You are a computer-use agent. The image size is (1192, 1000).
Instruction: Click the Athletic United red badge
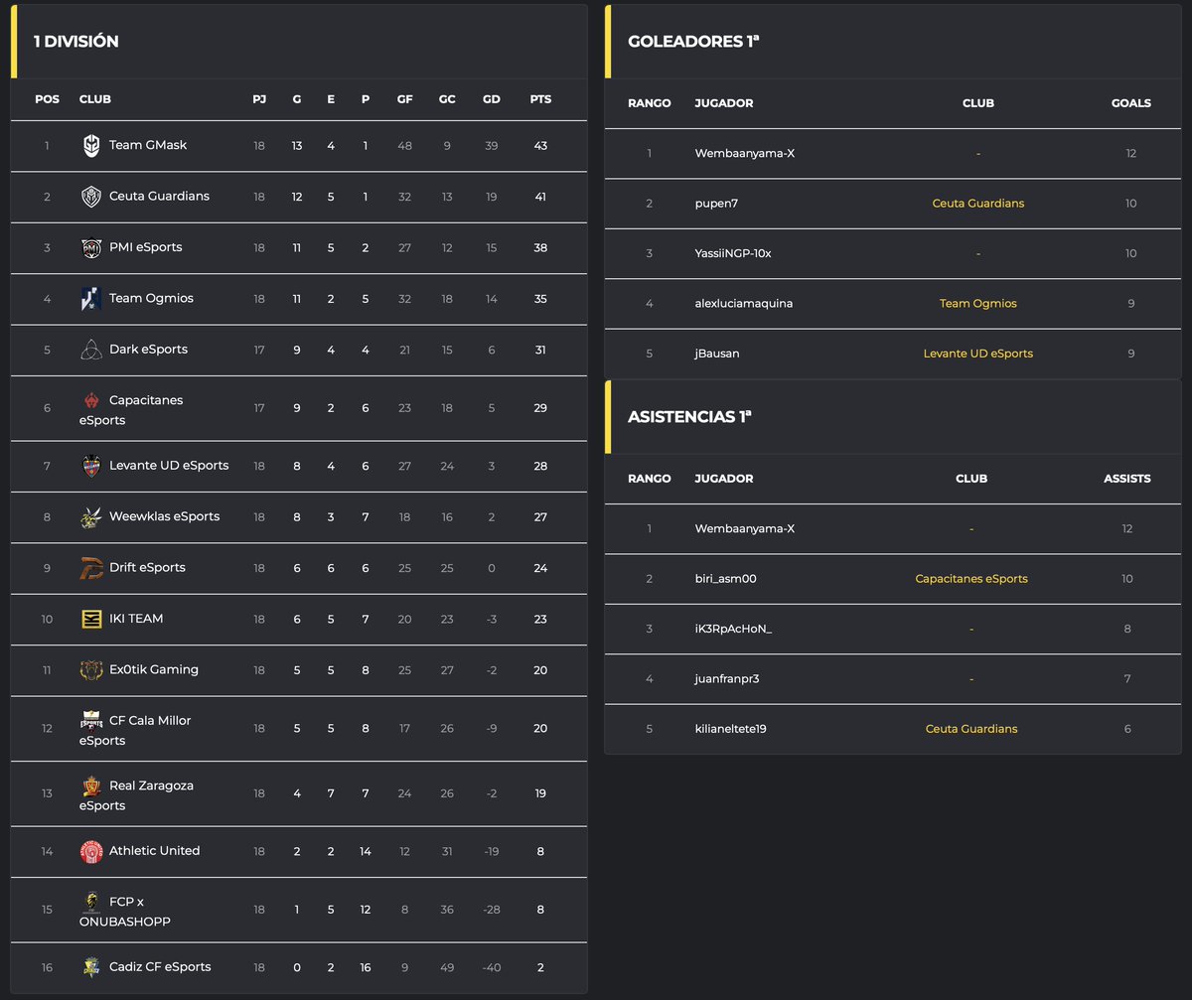click(91, 851)
